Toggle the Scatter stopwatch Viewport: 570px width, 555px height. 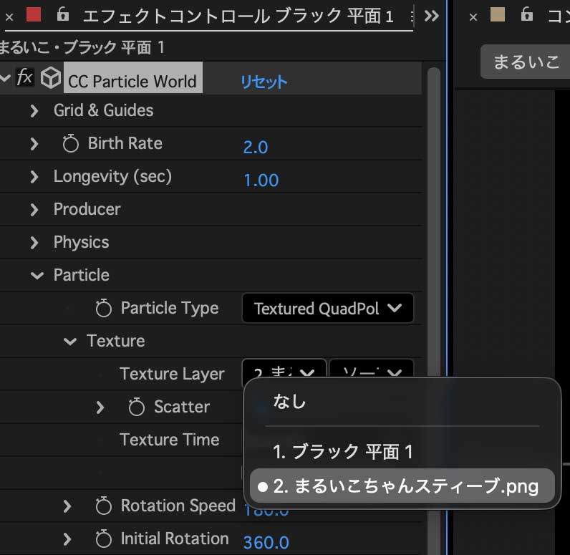click(136, 407)
